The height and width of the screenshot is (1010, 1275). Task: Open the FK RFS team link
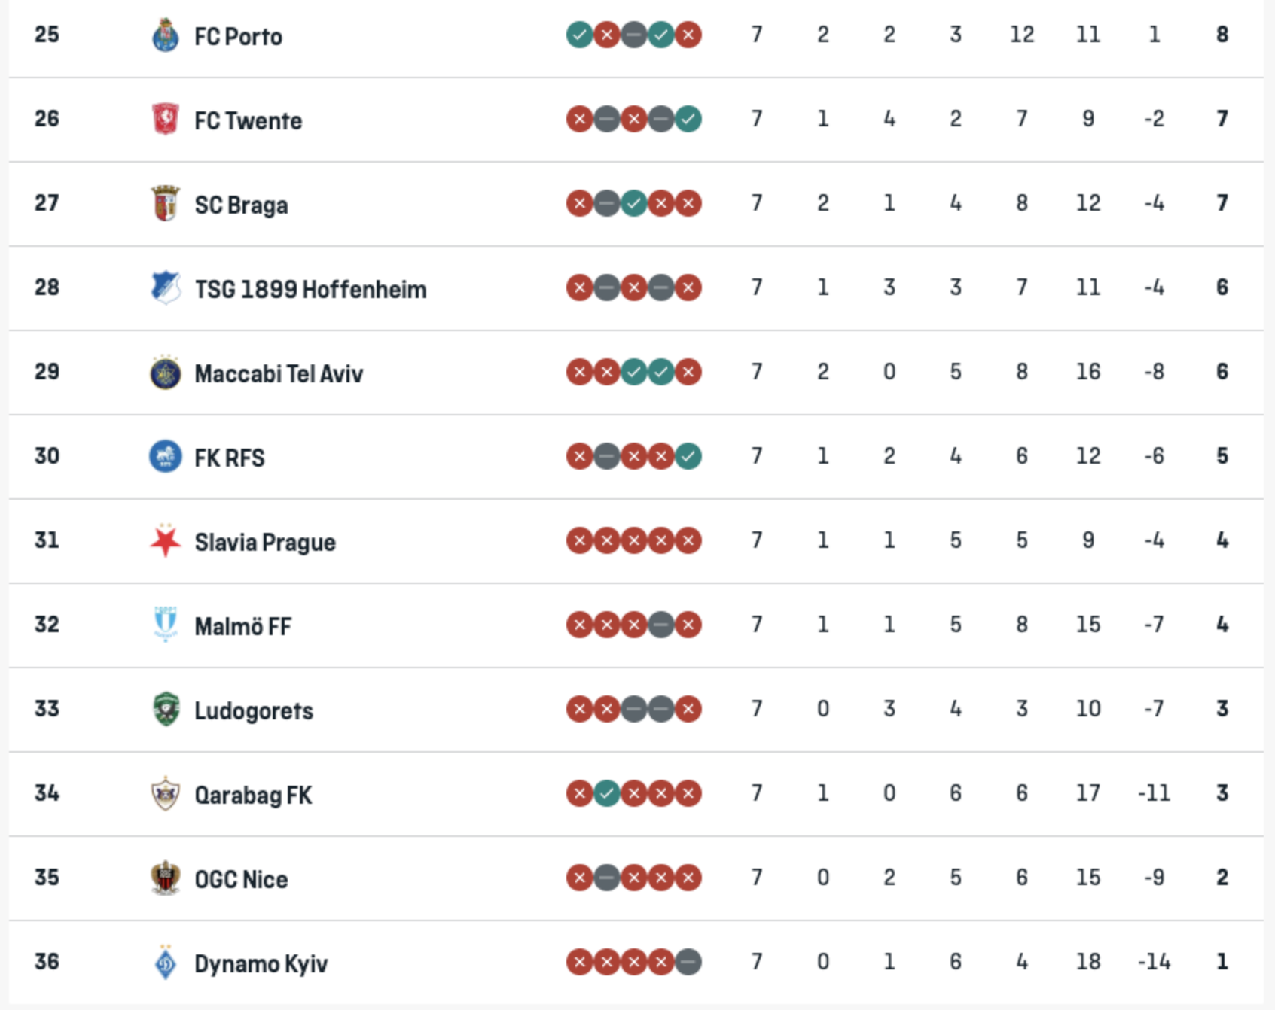[x=230, y=458]
